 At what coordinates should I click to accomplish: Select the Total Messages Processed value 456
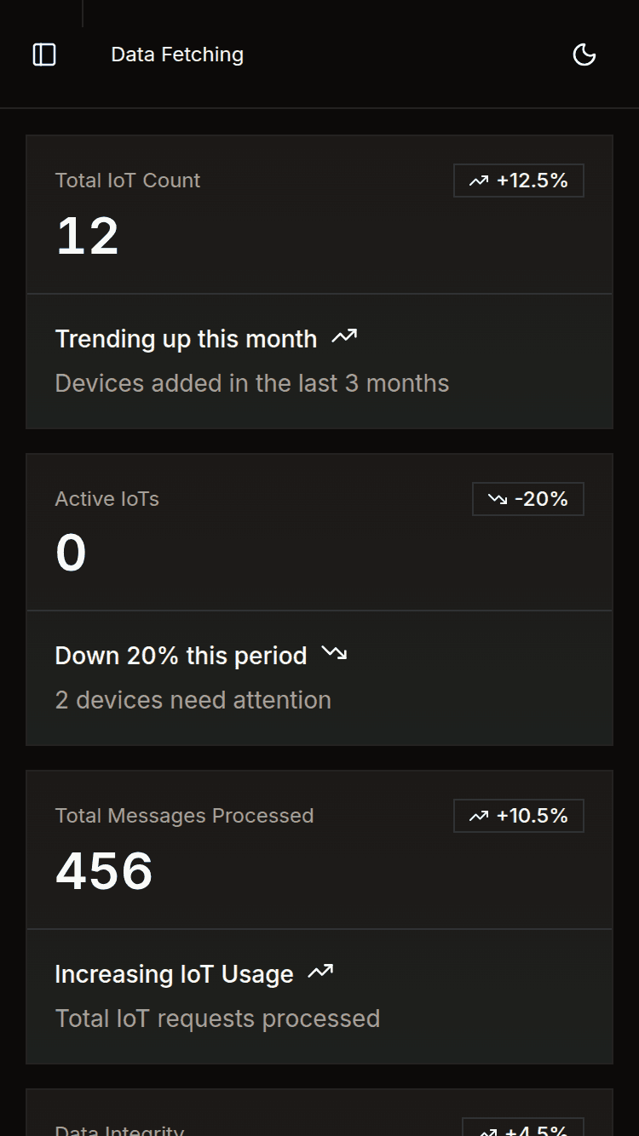(104, 870)
